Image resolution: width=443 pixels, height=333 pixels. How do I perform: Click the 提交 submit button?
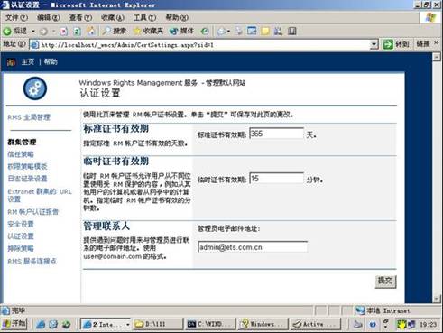click(385, 282)
